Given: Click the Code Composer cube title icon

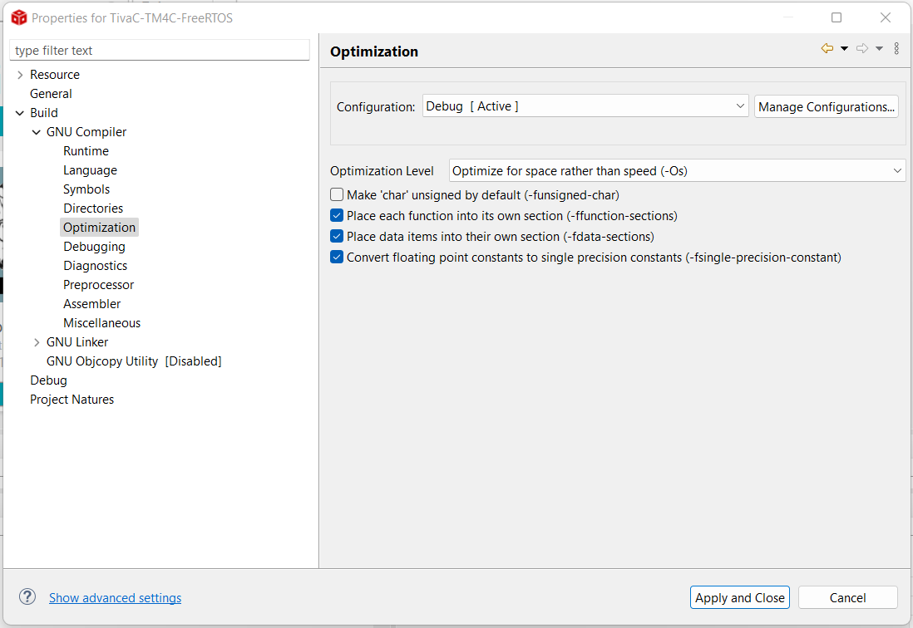Looking at the screenshot, I should coord(18,17).
